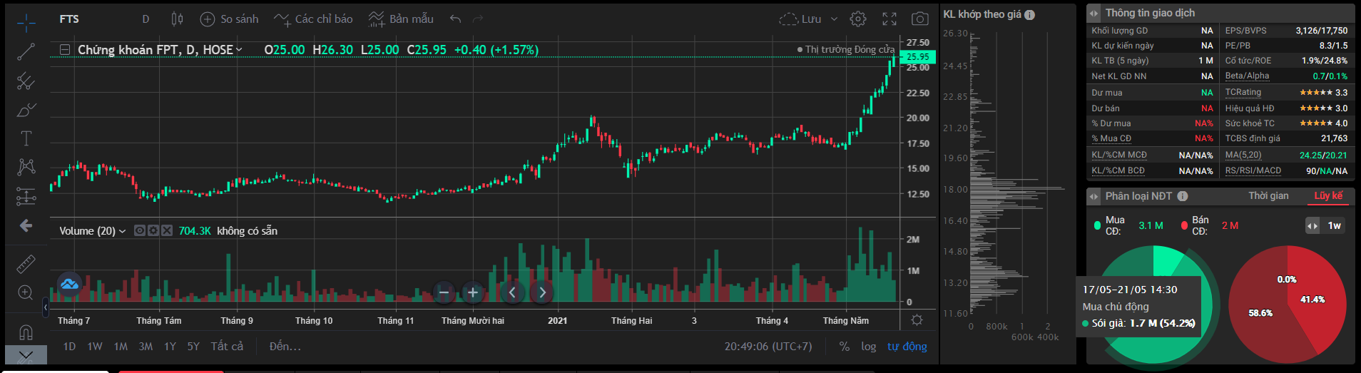Zoom out chart with minus button
This screenshot has width=1361, height=373.
[x=444, y=292]
